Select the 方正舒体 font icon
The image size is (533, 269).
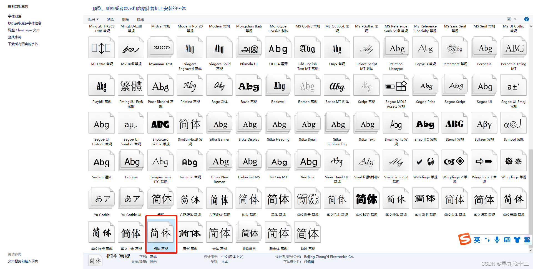click(x=190, y=199)
